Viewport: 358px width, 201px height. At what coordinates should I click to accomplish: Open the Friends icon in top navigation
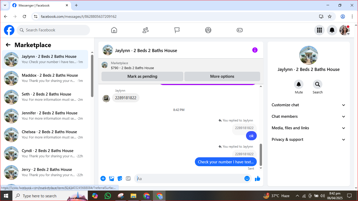(x=146, y=30)
